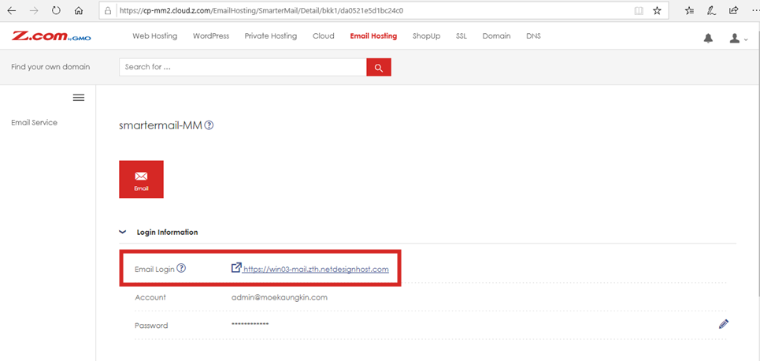The image size is (760, 361).
Task: Click the browser forward arrow
Action: [34, 11]
